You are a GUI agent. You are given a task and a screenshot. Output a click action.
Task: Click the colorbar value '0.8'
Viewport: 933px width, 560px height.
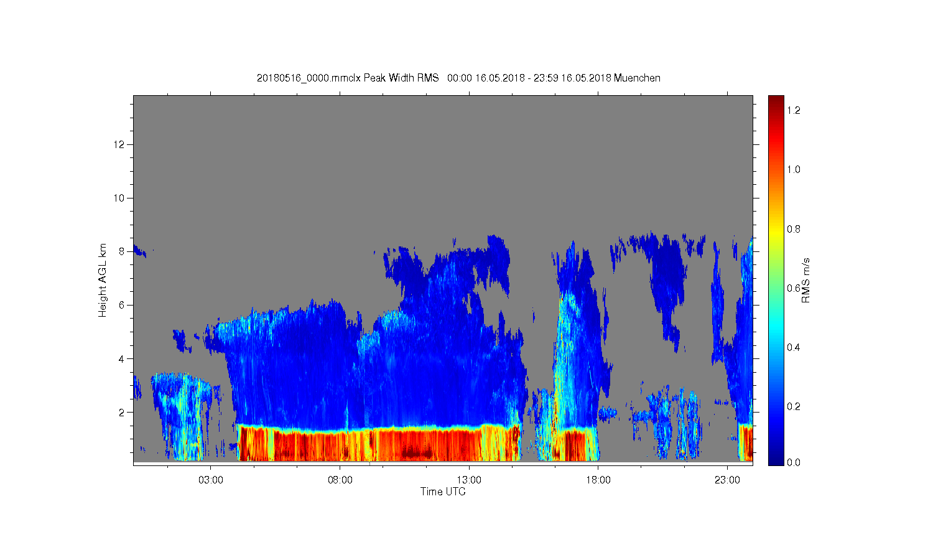pyautogui.click(x=794, y=229)
